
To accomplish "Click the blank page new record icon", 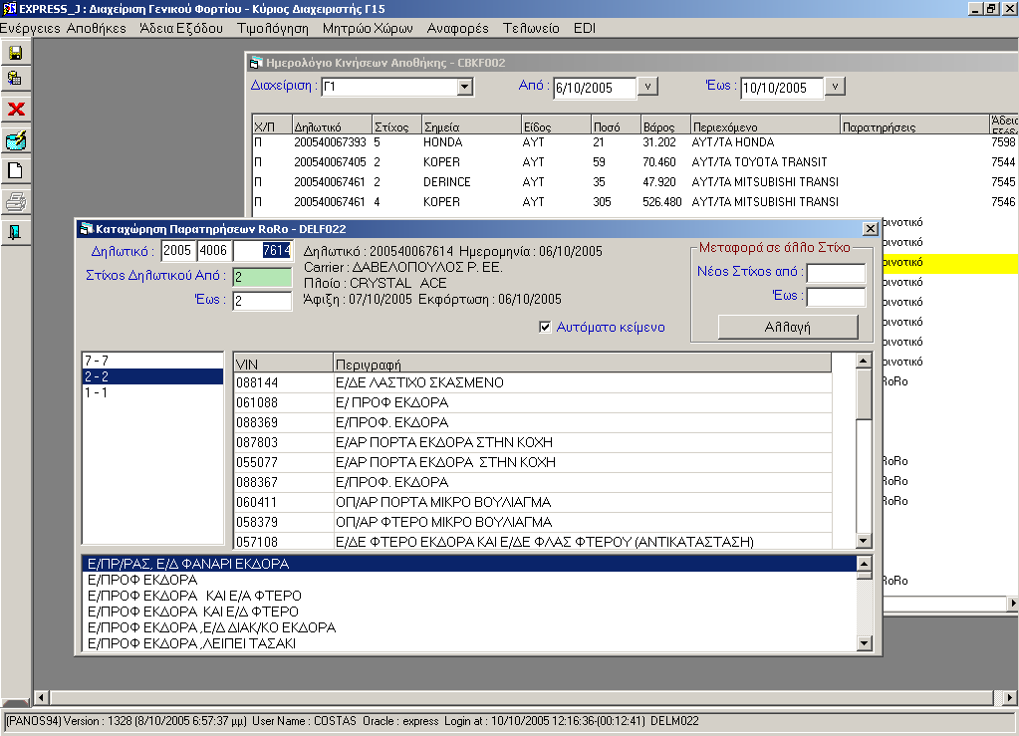I will (16, 171).
